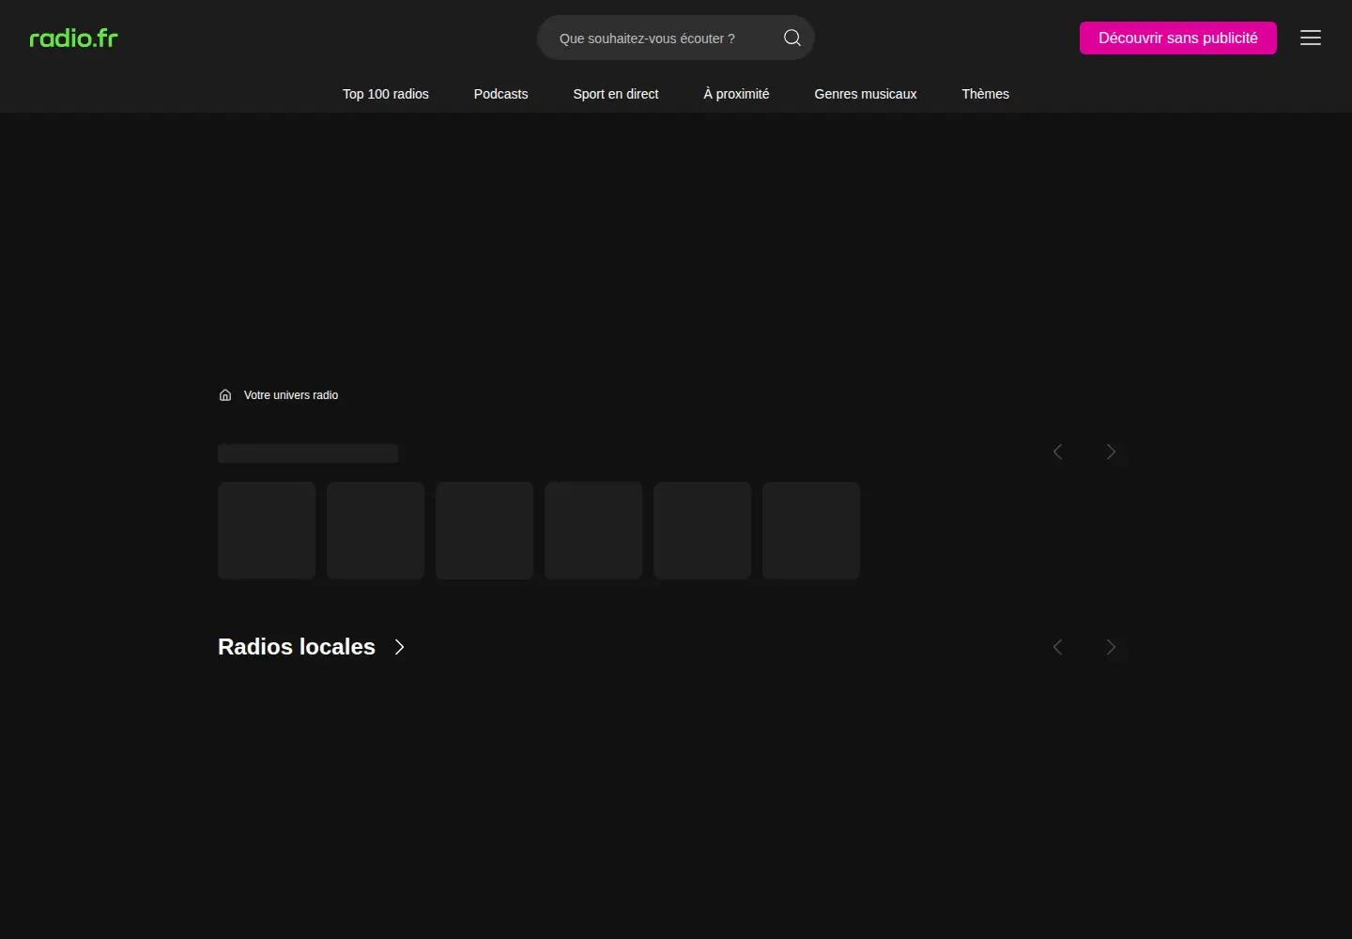Click the "Votre univers radio" breadcrumb text
This screenshot has height=939, width=1352.
291,395
